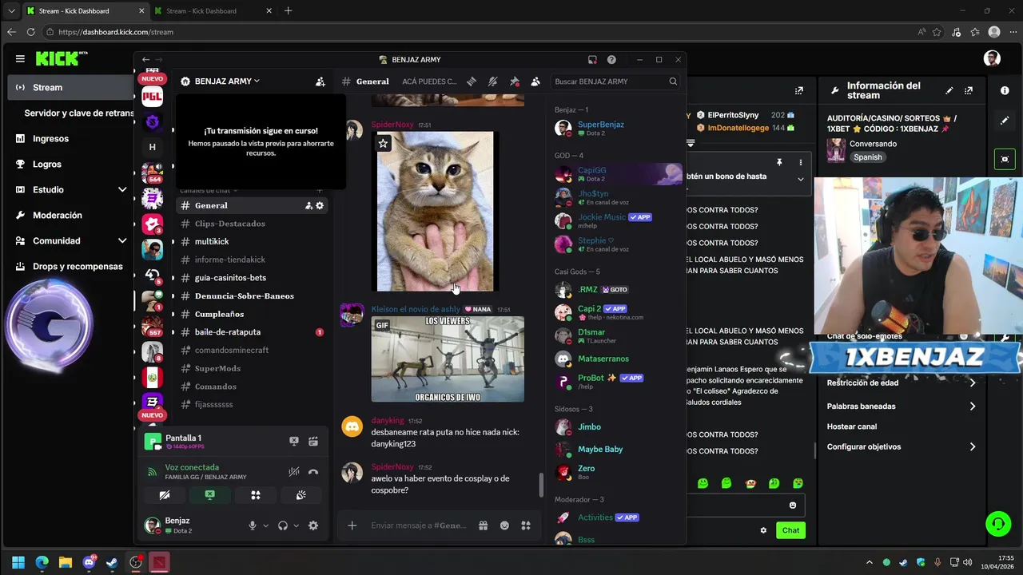This screenshot has width=1023, height=575.
Task: Click Hostear canal option
Action: coord(852,426)
